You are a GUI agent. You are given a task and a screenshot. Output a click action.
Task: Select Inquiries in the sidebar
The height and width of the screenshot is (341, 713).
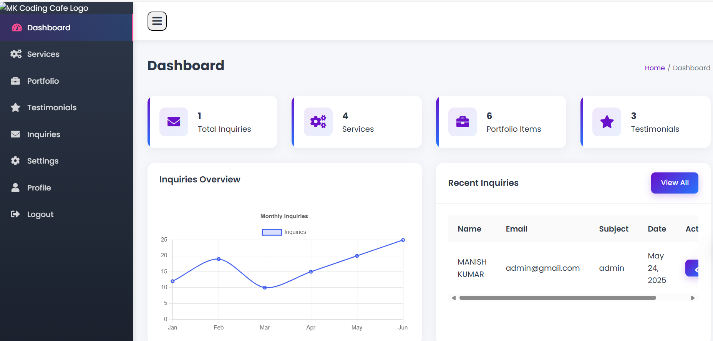coord(66,134)
